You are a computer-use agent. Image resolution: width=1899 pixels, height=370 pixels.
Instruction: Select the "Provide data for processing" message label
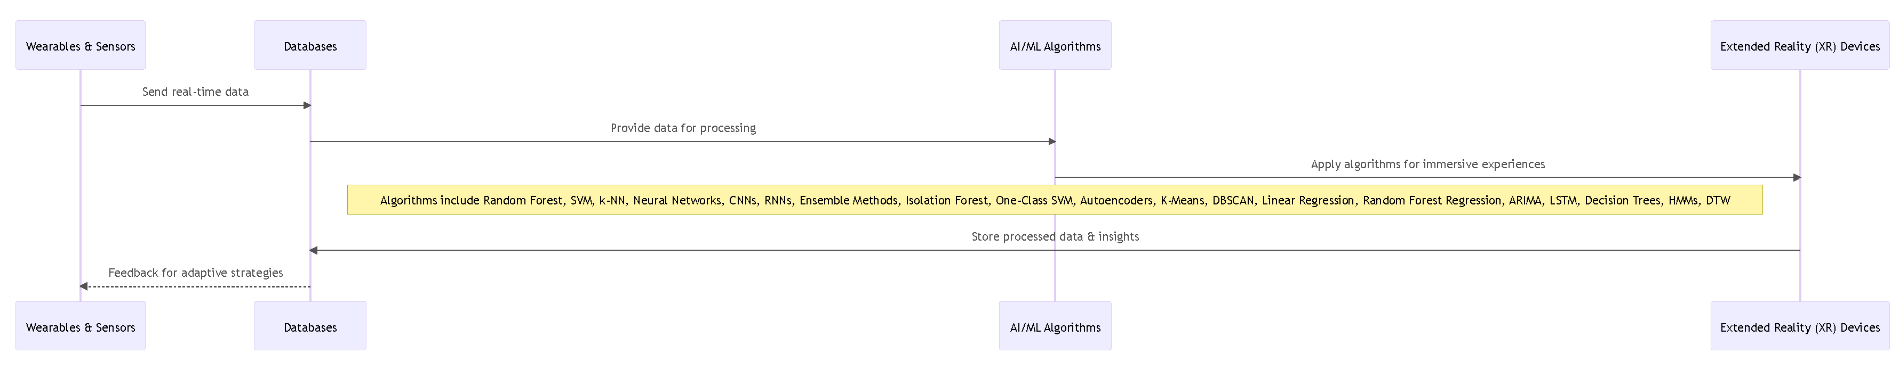click(x=683, y=128)
